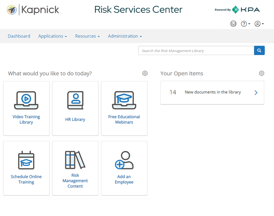
Task: Expand the Applications menu
Action: coord(52,36)
